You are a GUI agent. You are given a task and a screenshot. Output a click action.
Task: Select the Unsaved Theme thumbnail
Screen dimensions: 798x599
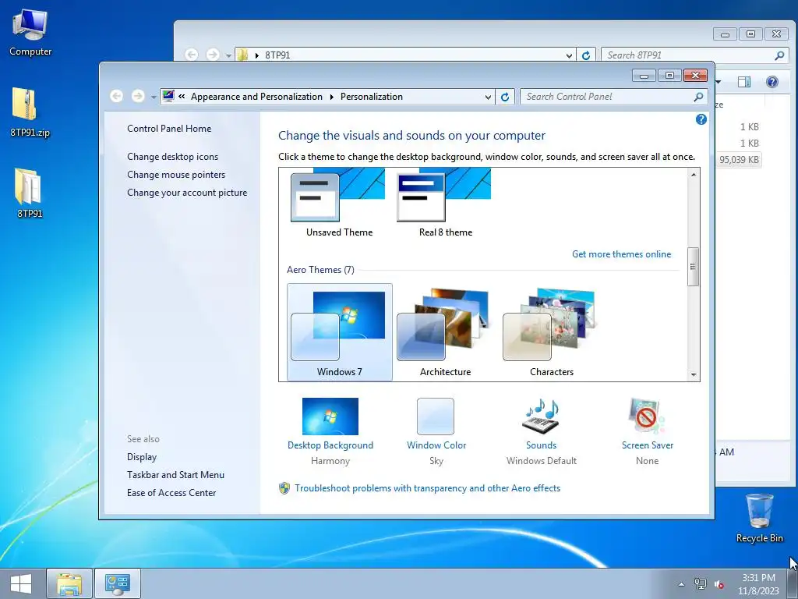(339, 204)
